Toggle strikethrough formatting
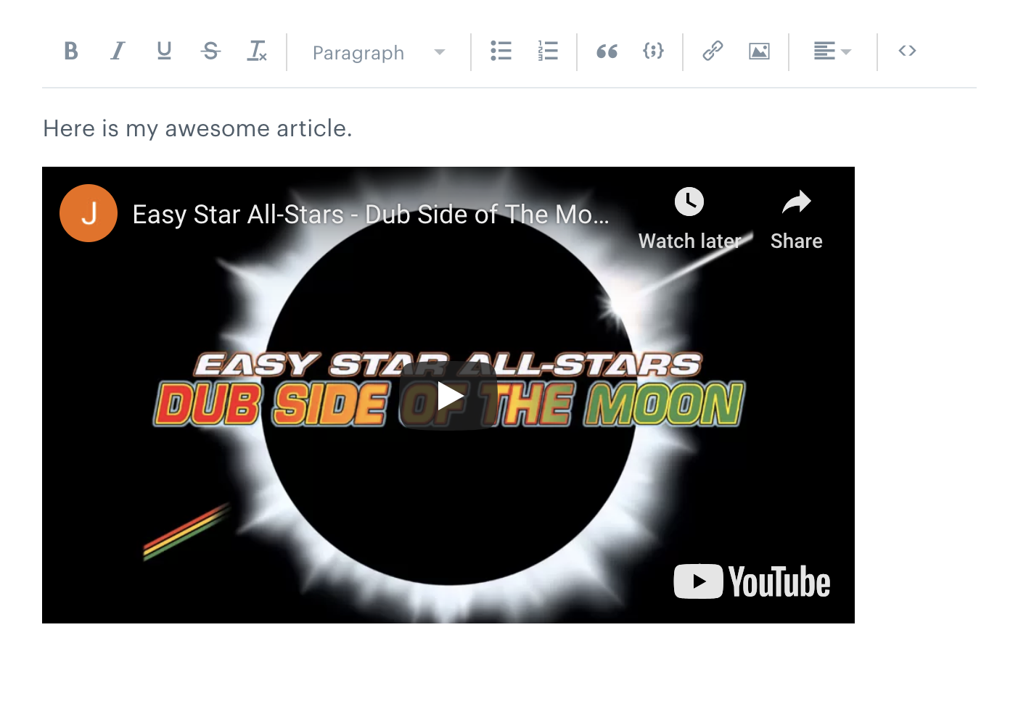1026x709 pixels. pos(211,51)
